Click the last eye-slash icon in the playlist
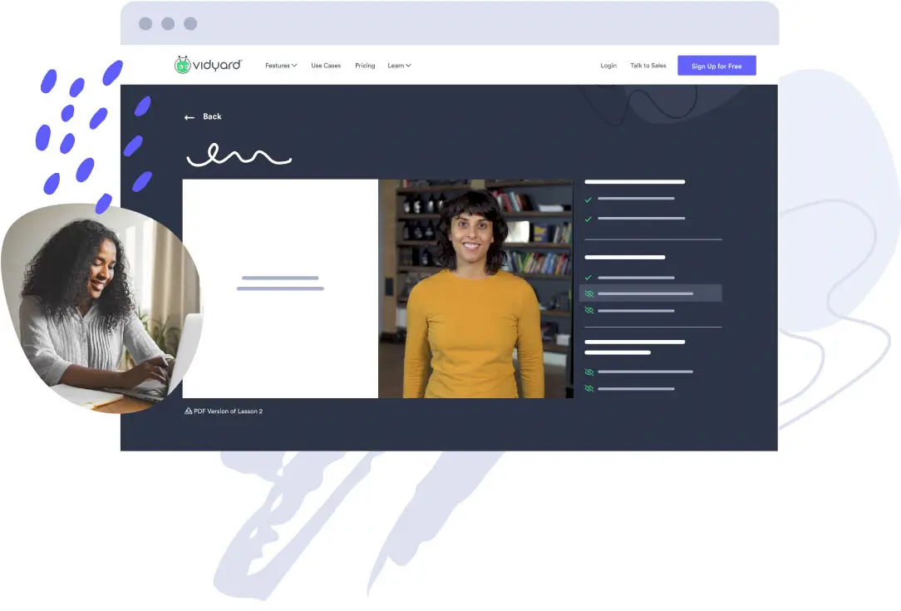This screenshot has height=611, width=901. (589, 388)
